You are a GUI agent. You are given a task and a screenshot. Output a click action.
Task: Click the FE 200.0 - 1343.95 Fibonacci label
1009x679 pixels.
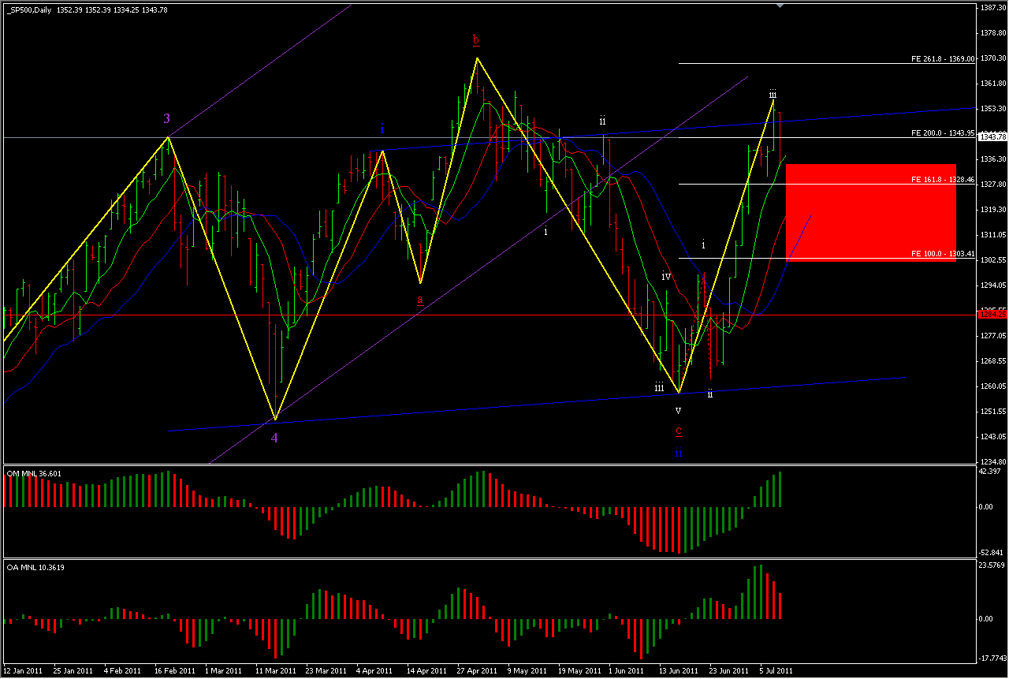[x=943, y=132]
